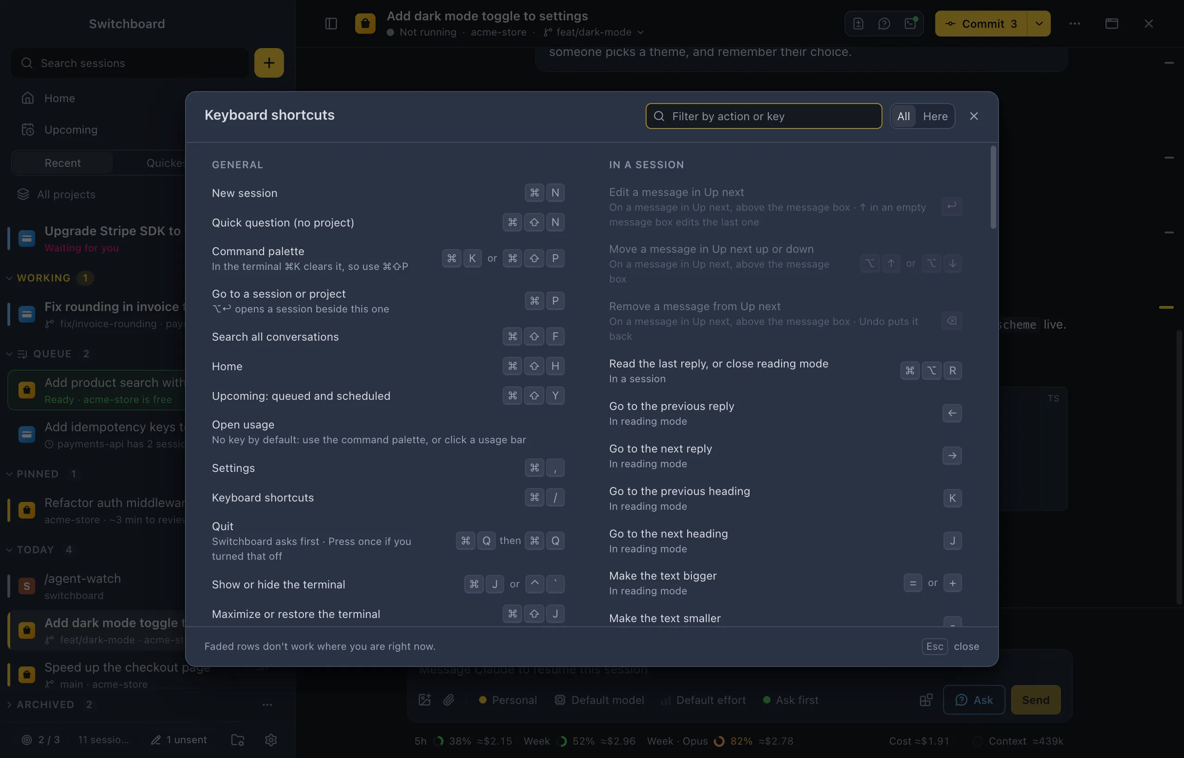Open the folder icon in sidebar footer
Viewport: 1184px width, 758px height.
[x=238, y=740]
